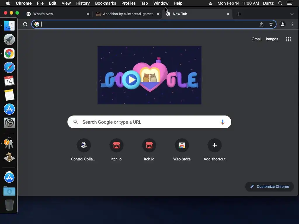Click the magnifier icon in the search box
Viewport: 299px width, 224px height.
point(76,122)
